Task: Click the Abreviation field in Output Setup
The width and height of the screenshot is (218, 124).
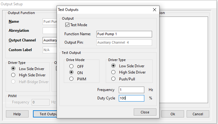Action: [x=50, y=31]
